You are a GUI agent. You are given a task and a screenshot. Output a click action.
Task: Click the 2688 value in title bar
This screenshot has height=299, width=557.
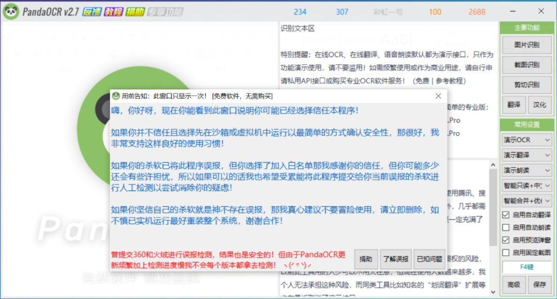477,12
